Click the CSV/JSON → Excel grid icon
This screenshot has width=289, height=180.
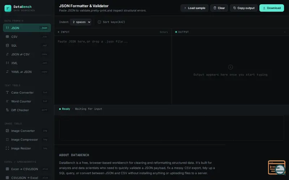coord(7,177)
